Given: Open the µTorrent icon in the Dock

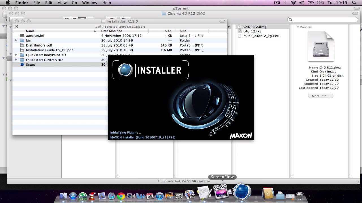Looking at the screenshot, I should [83, 196].
